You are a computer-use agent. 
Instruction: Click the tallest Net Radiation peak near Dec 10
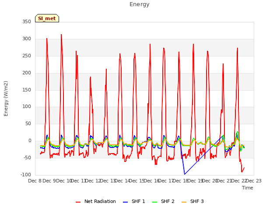click(x=61, y=35)
